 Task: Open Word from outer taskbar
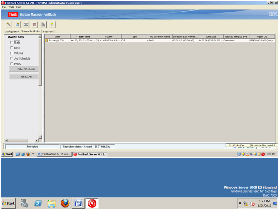[x=79, y=203]
